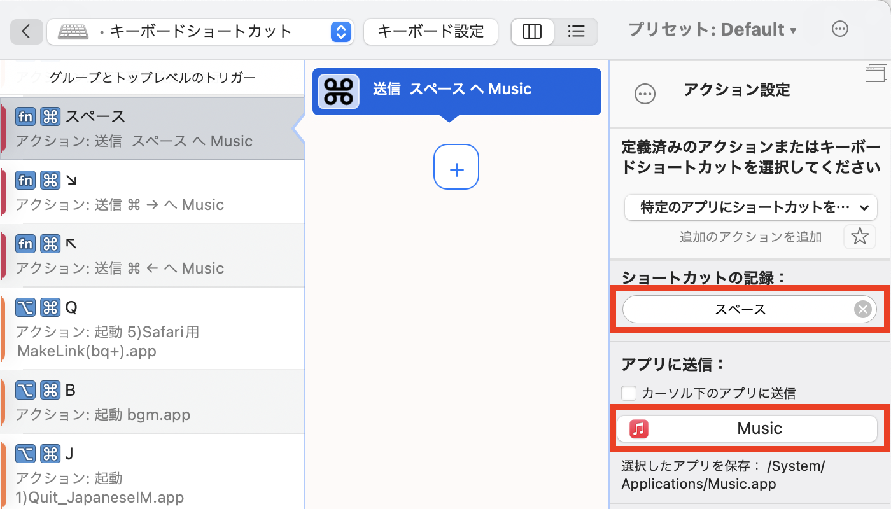The height and width of the screenshot is (509, 891).
Task: Click the fn badge on the スペース row
Action: (x=25, y=116)
